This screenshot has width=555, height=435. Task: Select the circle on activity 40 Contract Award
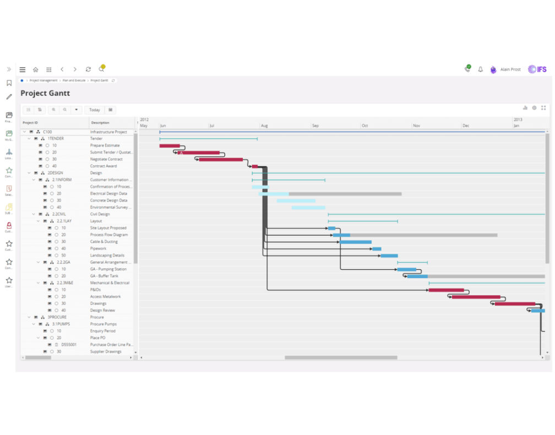pyautogui.click(x=47, y=166)
